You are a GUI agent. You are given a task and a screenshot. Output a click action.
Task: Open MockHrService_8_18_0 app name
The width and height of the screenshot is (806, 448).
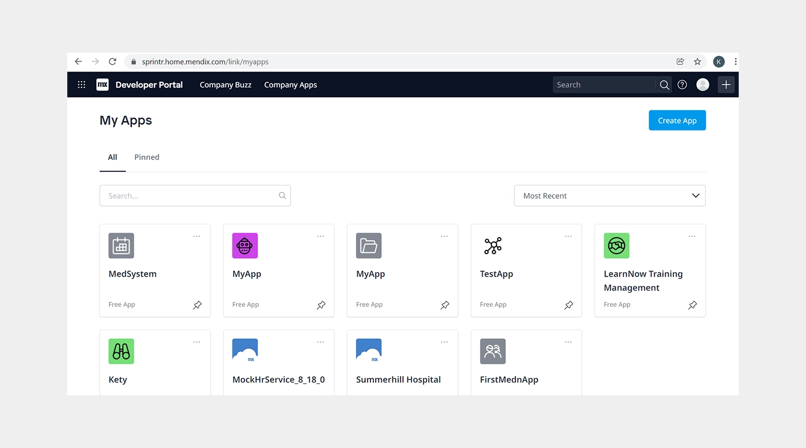[279, 380]
